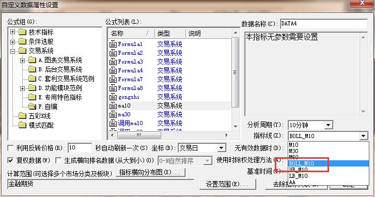
Task: Select BOLL_M10 in indicator line list
Action: [x=328, y=163]
